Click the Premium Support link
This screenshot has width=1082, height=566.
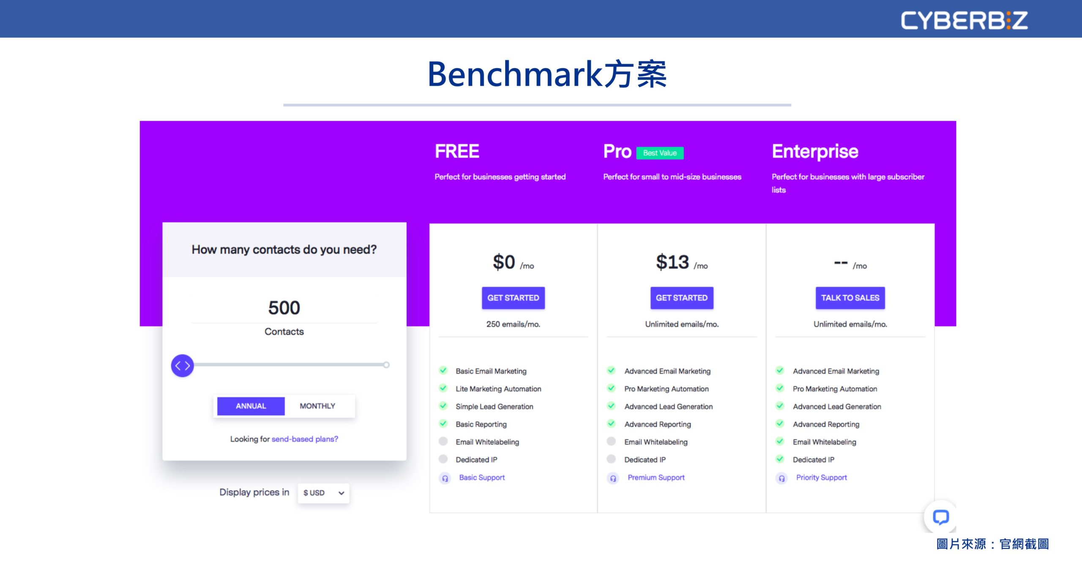[656, 477]
